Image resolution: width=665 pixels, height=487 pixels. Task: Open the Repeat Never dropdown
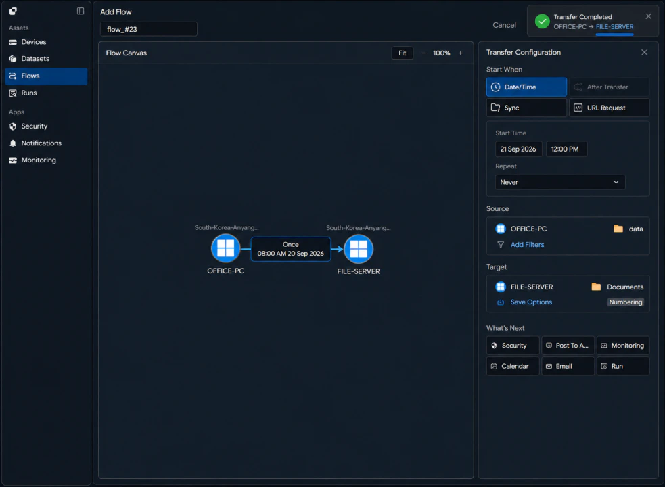coord(560,182)
